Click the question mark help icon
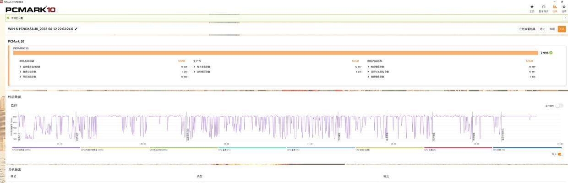 pos(565,18)
